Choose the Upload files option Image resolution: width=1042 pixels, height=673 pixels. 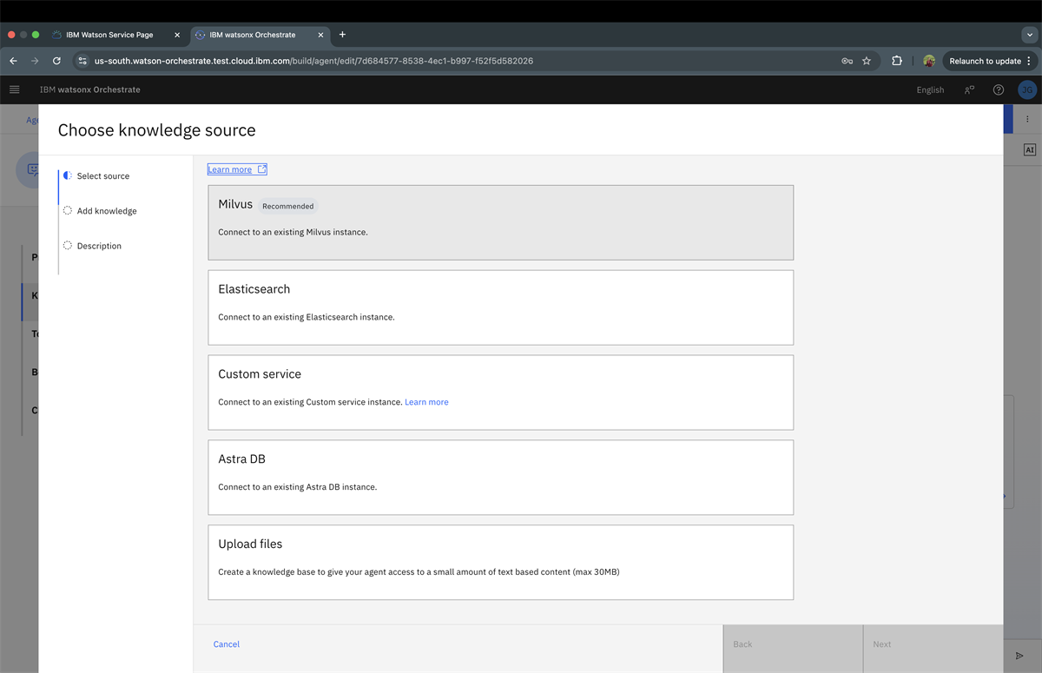500,562
